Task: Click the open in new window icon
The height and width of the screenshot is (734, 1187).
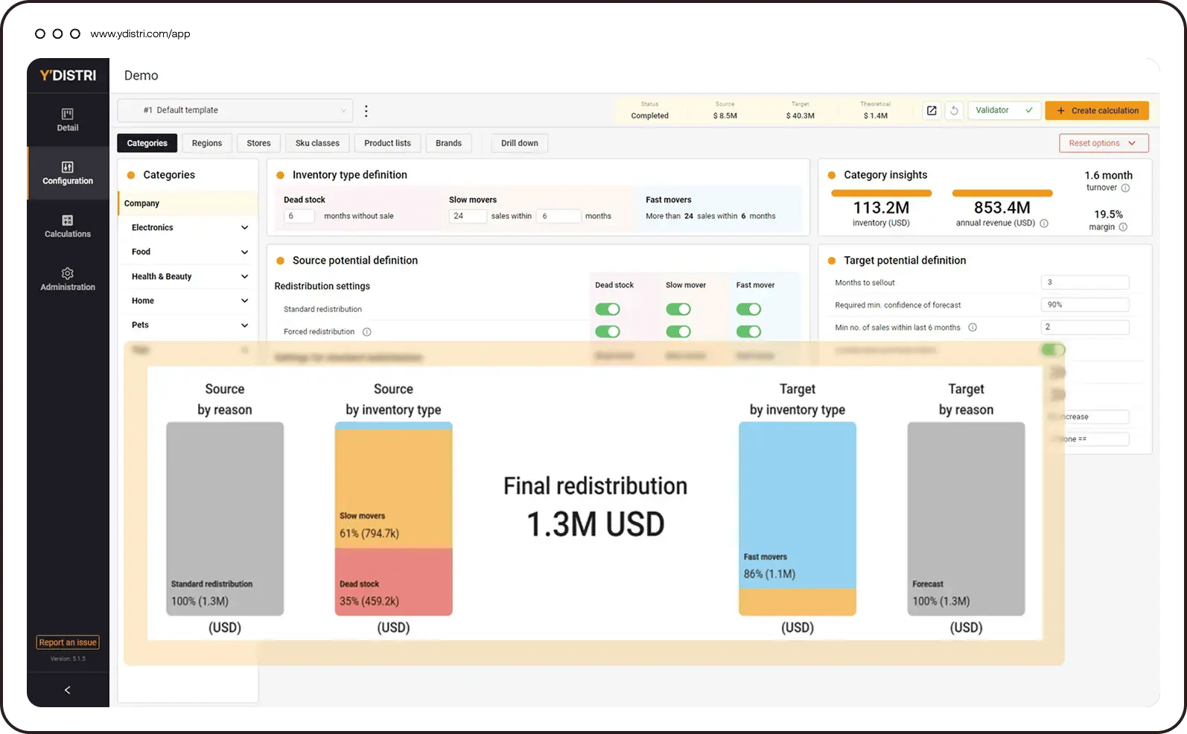Action: coord(932,110)
